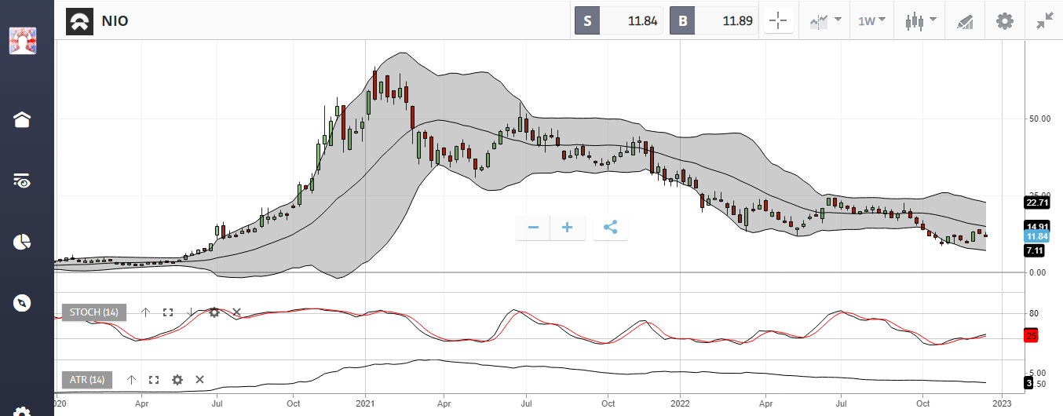Zoom out the chart with minus button
This screenshot has height=416, width=1063.
[x=533, y=228]
